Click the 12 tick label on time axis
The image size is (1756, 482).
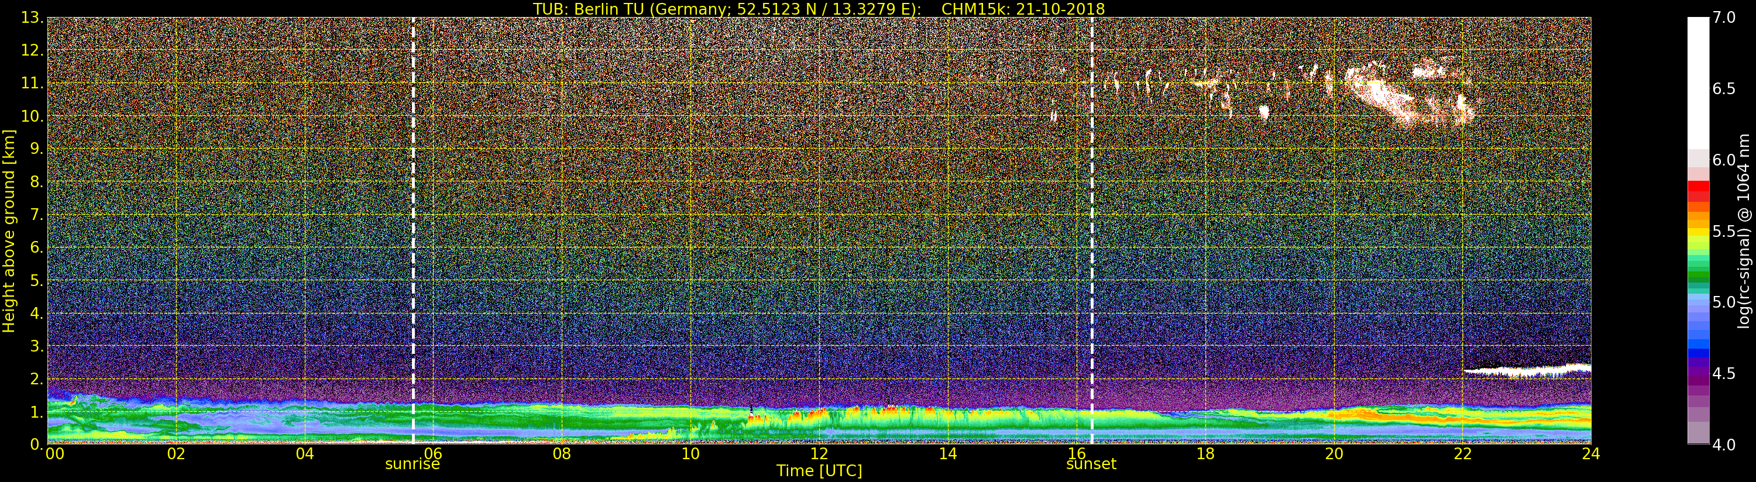tap(819, 454)
